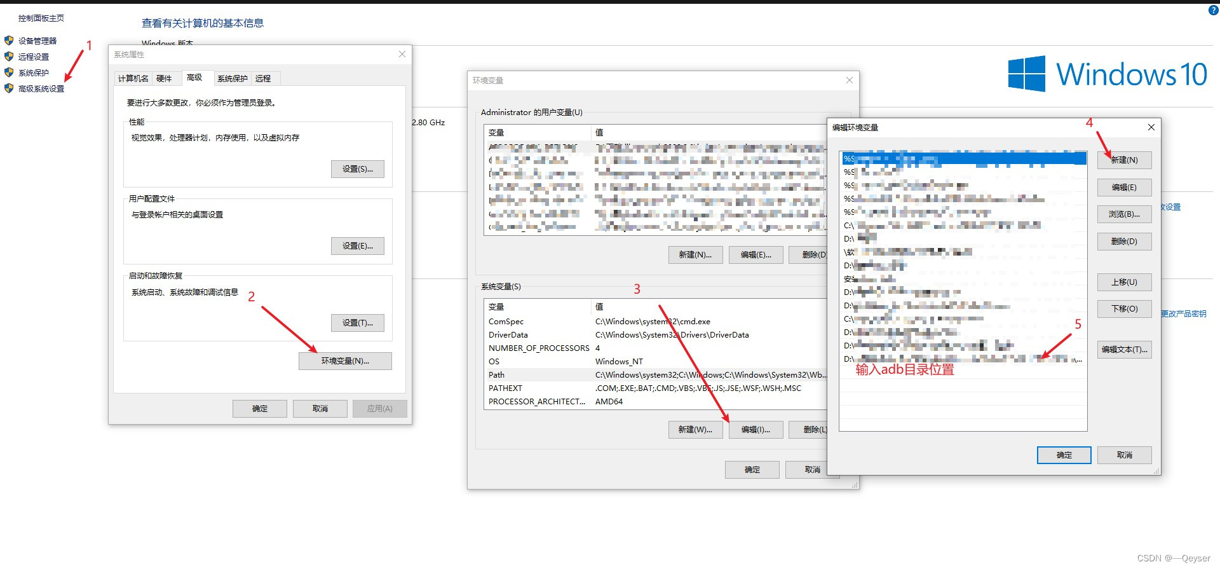Close the 系统属性 dialog

pyautogui.click(x=402, y=54)
